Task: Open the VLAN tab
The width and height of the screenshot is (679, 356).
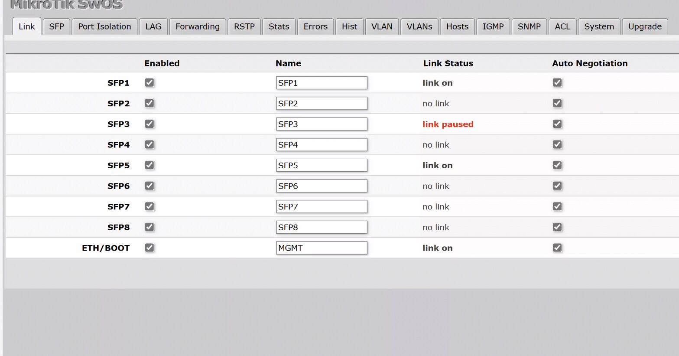Action: (x=382, y=26)
